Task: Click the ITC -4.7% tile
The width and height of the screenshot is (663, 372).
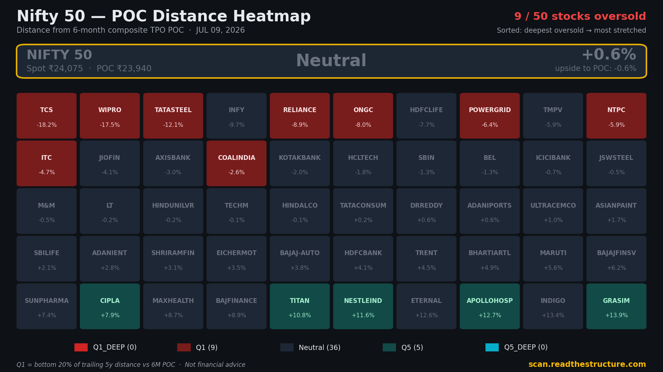Action: click(x=46, y=163)
